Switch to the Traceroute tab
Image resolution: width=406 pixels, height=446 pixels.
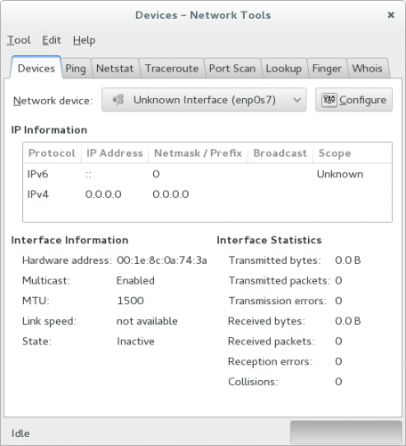[172, 69]
